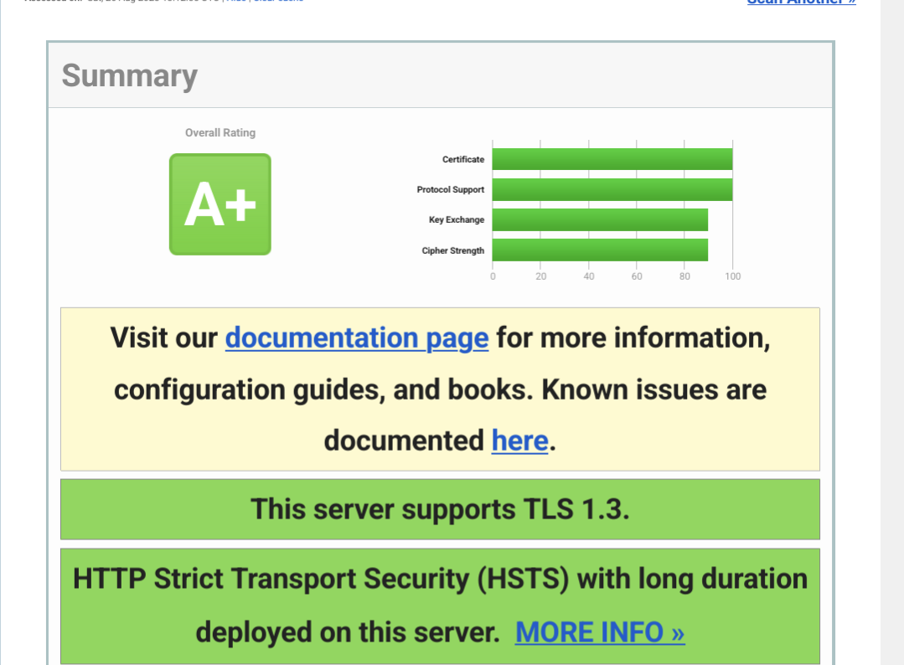The width and height of the screenshot is (904, 665).
Task: Open the HSTS MORE INFO link
Action: 600,632
